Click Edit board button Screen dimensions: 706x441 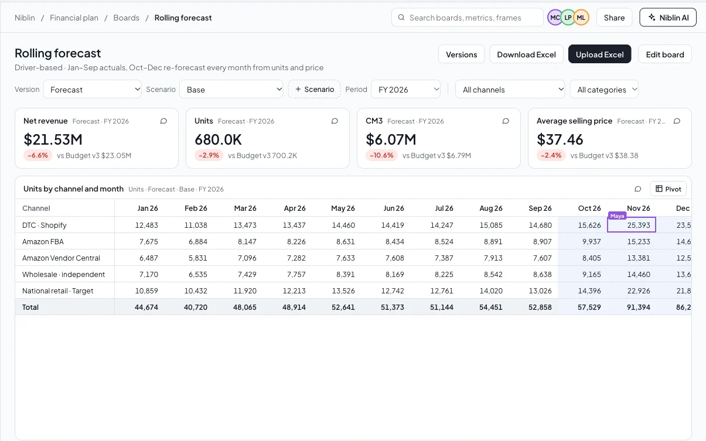(x=665, y=54)
